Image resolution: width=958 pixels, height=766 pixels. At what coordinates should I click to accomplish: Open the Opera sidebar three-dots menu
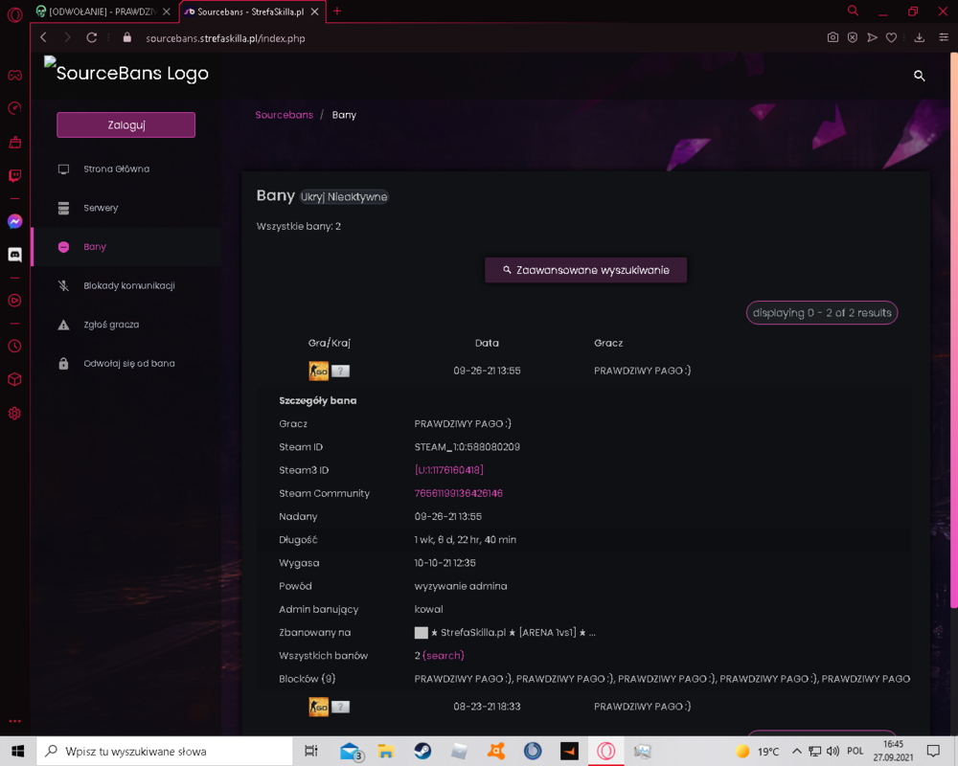[14, 721]
